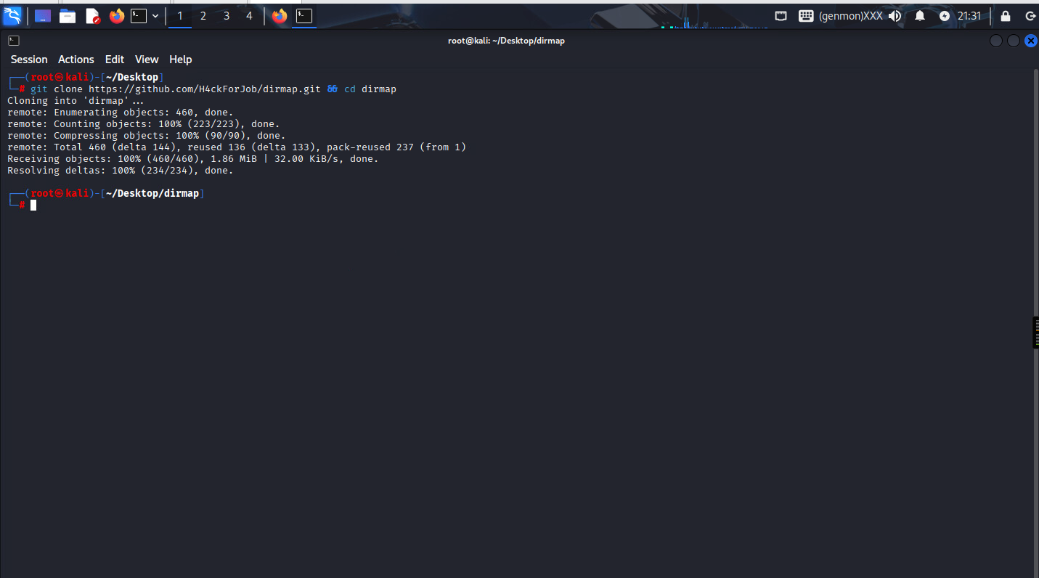Switch to workspace 3
Image resolution: width=1039 pixels, height=578 pixels.
tap(227, 16)
